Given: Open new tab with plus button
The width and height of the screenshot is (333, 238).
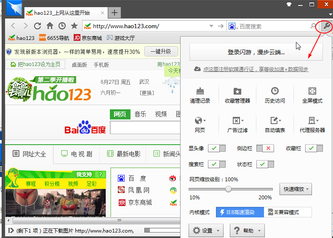Looking at the screenshot, I should click(x=115, y=13).
